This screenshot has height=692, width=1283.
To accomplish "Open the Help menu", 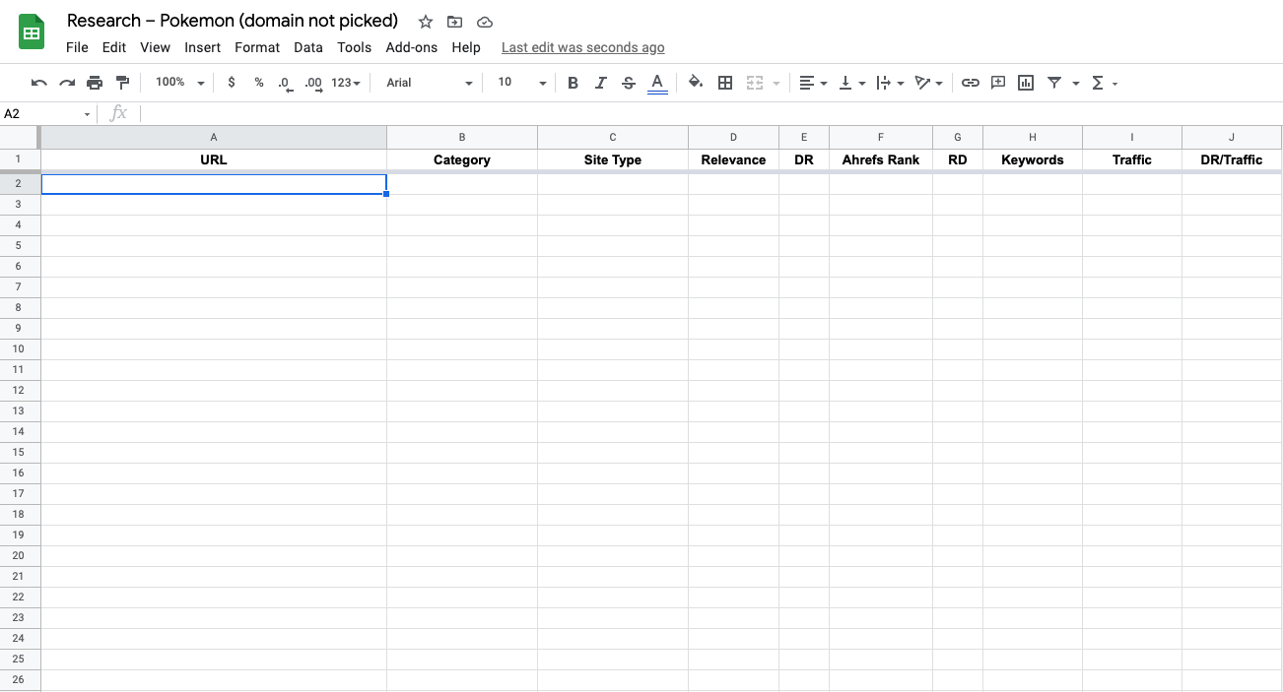I will click(466, 47).
